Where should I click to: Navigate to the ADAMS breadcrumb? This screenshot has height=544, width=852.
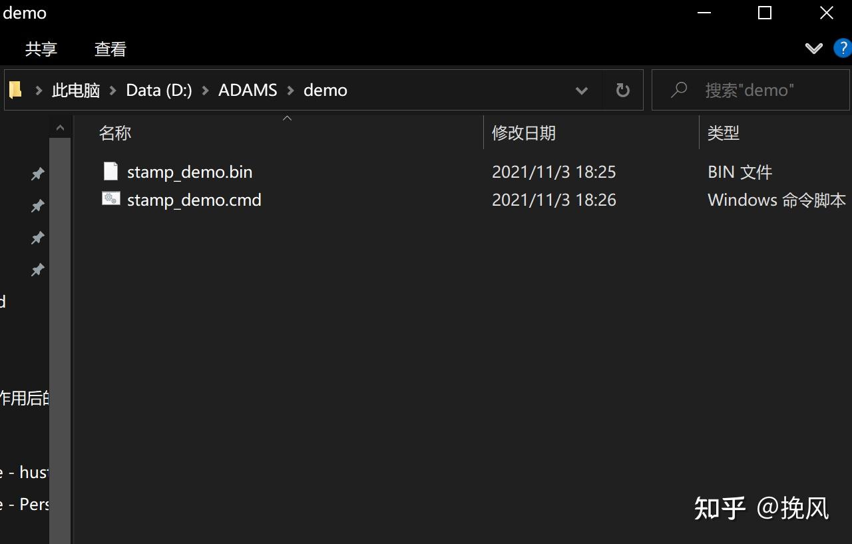pos(247,90)
